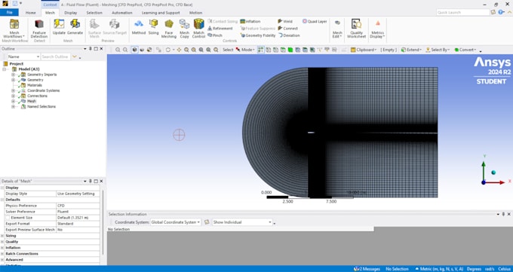Expand the Sizing details section
This screenshot has width=513, height=272.
2,236
